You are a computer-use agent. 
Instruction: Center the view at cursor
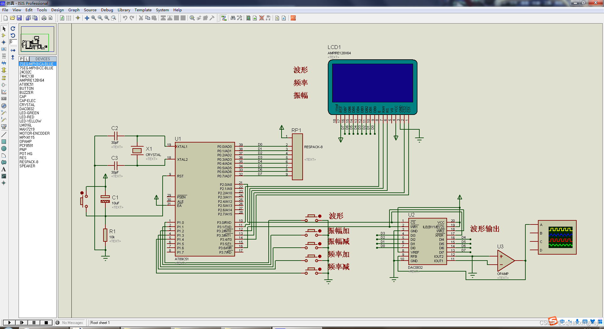87,18
